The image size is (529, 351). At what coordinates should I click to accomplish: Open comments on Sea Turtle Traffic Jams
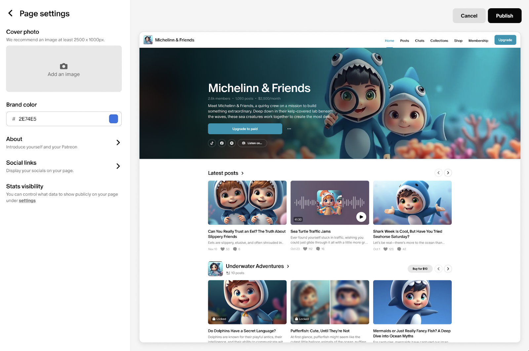pos(318,249)
